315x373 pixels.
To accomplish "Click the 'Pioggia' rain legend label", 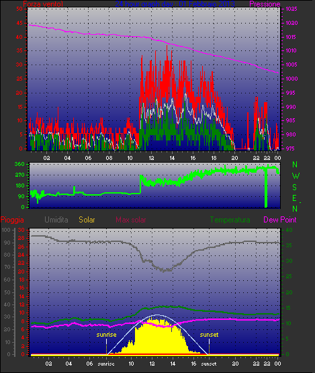I will pyautogui.click(x=12, y=220).
